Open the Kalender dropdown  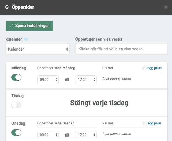(x=37, y=49)
